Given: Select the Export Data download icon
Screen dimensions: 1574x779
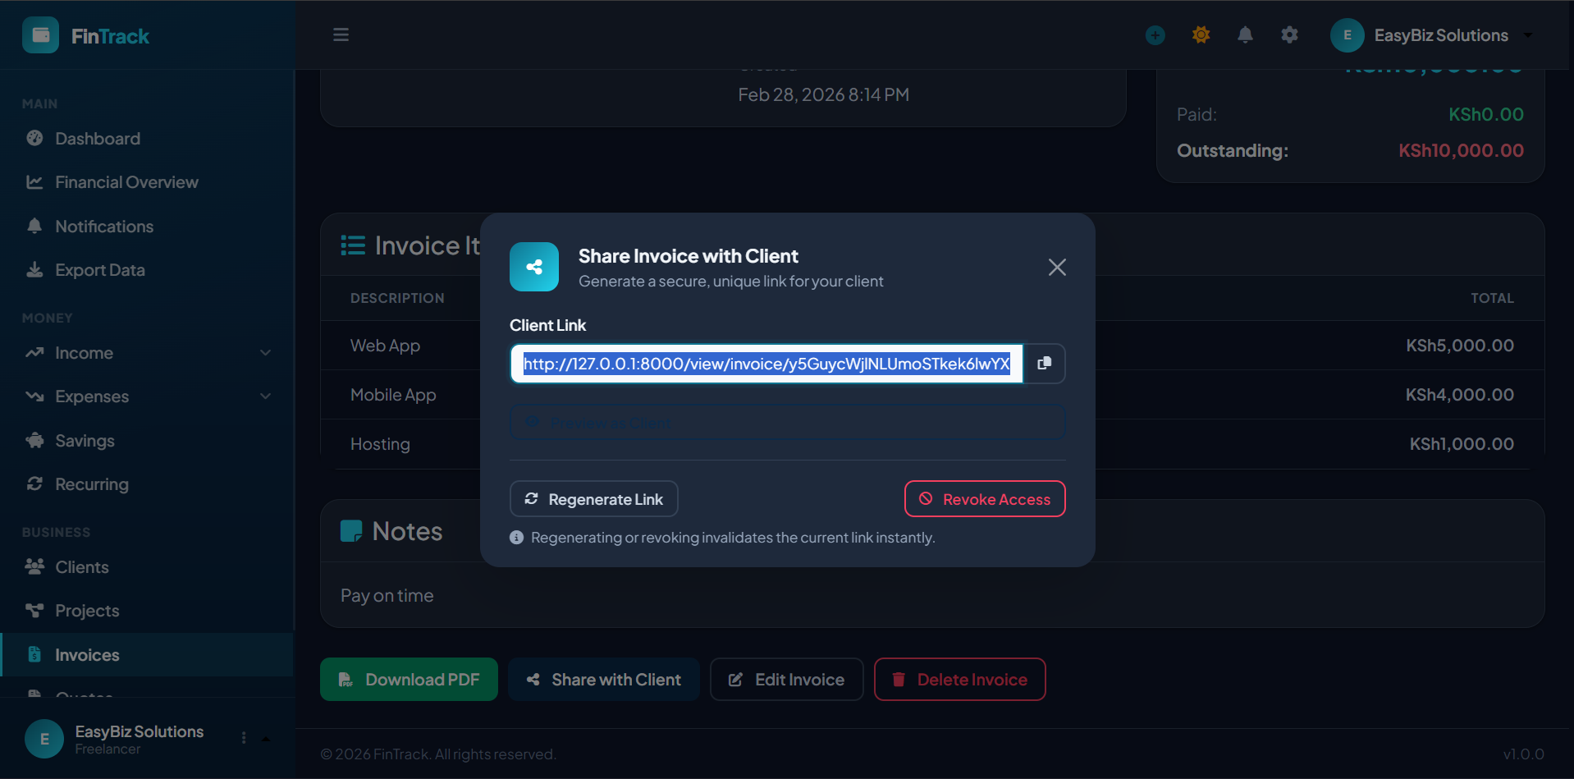Looking at the screenshot, I should (x=34, y=269).
